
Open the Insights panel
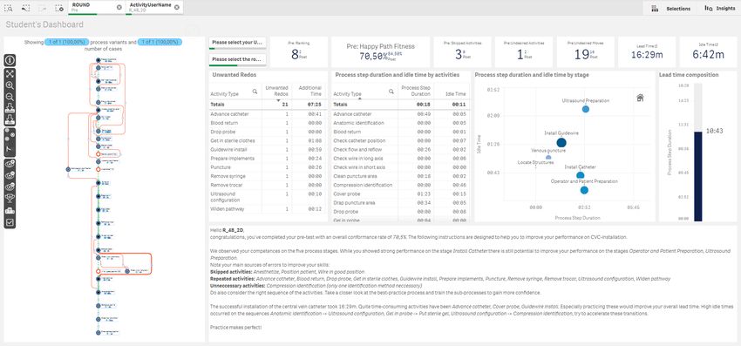pyautogui.click(x=720, y=9)
